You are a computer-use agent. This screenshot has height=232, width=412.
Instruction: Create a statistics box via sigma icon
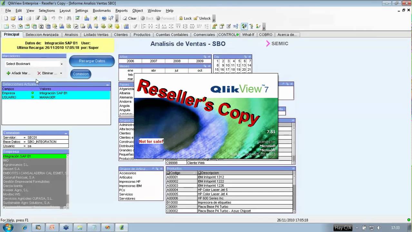click(41, 26)
